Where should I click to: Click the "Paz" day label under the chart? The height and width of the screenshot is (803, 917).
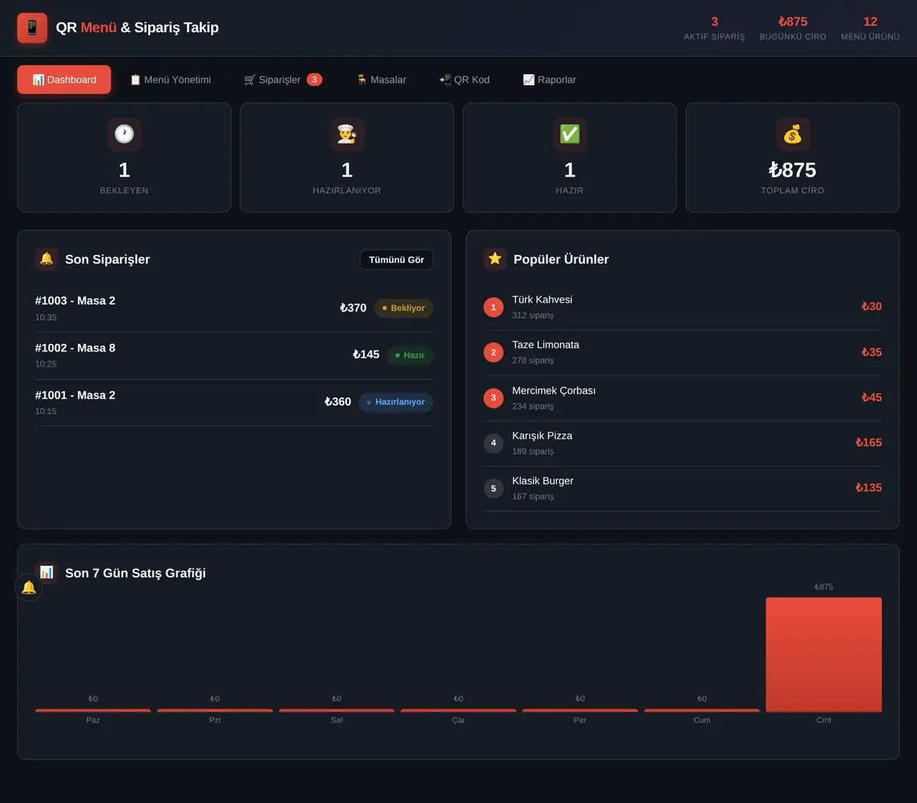point(93,720)
